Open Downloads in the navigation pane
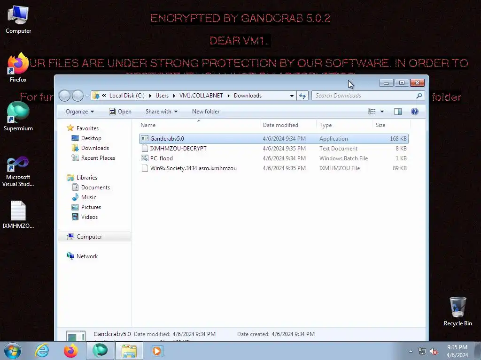Image resolution: width=481 pixels, height=360 pixels. 95,148
